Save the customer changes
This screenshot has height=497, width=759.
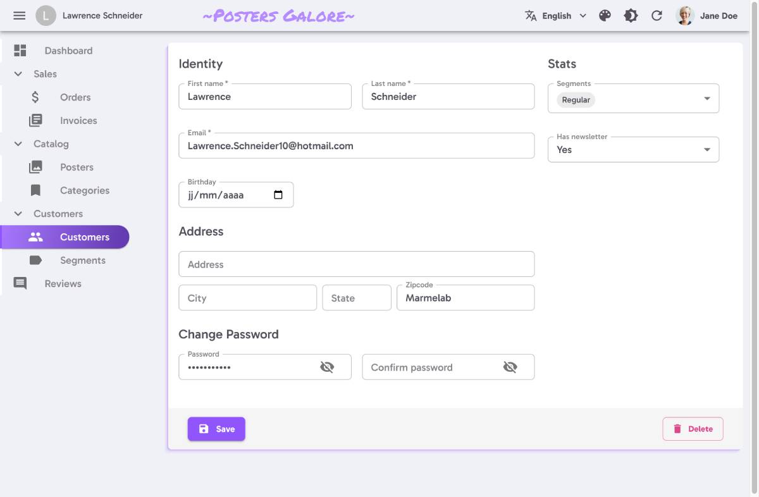[216, 429]
